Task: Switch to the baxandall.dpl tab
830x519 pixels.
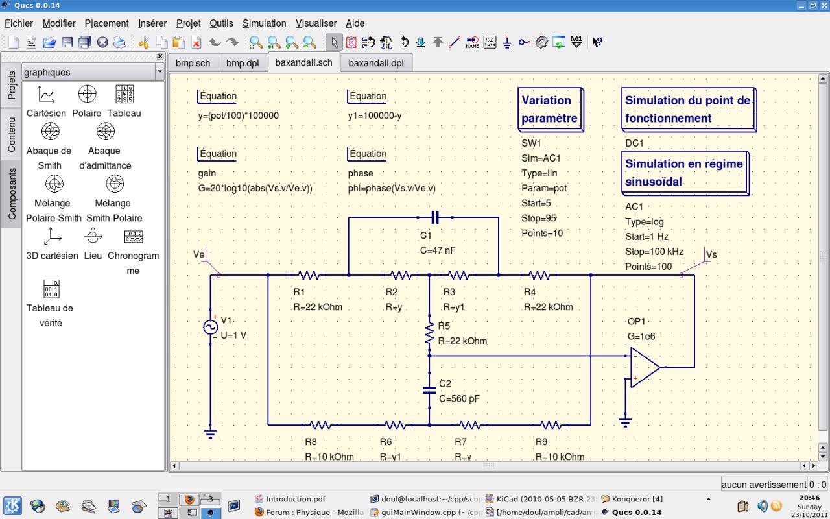Action: coord(375,63)
